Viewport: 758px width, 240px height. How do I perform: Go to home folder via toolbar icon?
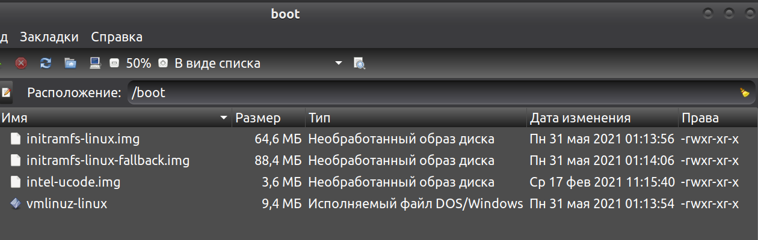point(70,63)
